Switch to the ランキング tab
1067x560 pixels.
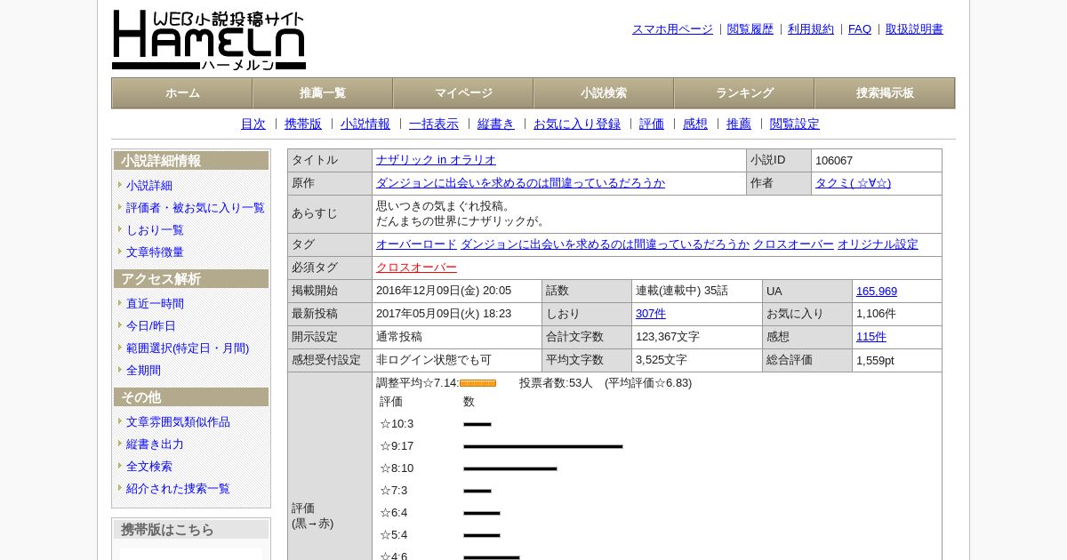pos(744,93)
